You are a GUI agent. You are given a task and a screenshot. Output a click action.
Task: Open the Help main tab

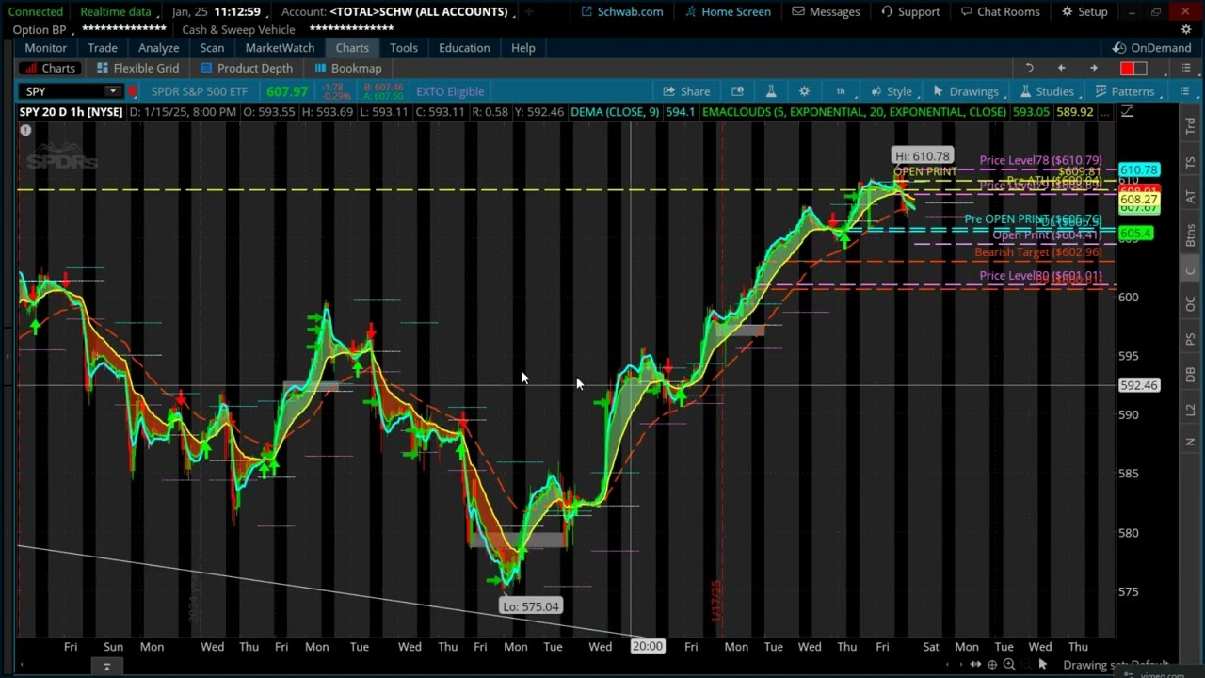click(x=523, y=48)
